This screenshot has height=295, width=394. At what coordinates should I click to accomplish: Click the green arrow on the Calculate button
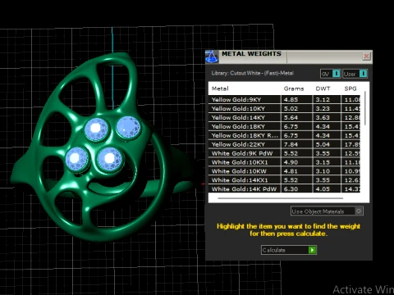click(x=312, y=250)
